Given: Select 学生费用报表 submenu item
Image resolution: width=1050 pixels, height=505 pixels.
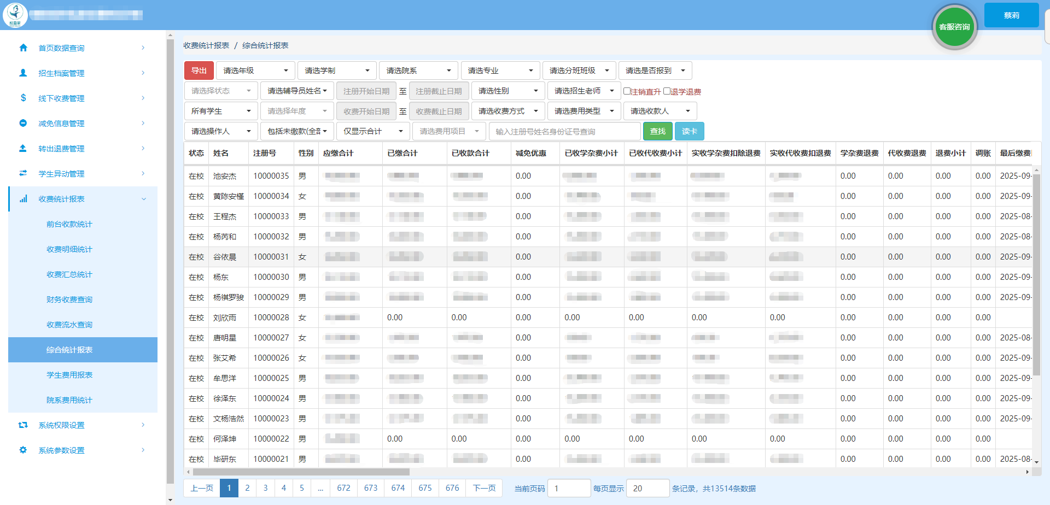Looking at the screenshot, I should click(69, 375).
